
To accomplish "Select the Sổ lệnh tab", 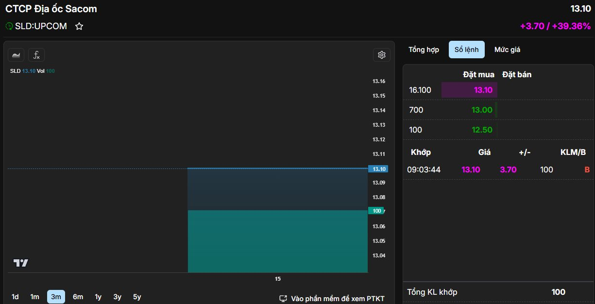I will coord(466,50).
